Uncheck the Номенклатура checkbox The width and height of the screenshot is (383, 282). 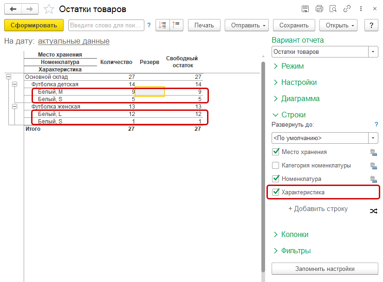(x=275, y=179)
